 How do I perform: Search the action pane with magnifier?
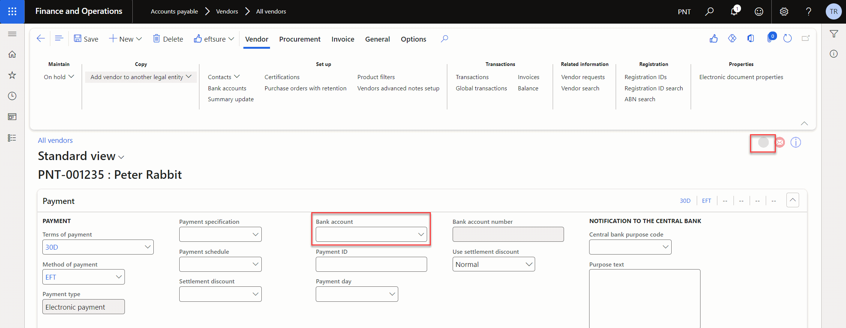click(x=444, y=39)
